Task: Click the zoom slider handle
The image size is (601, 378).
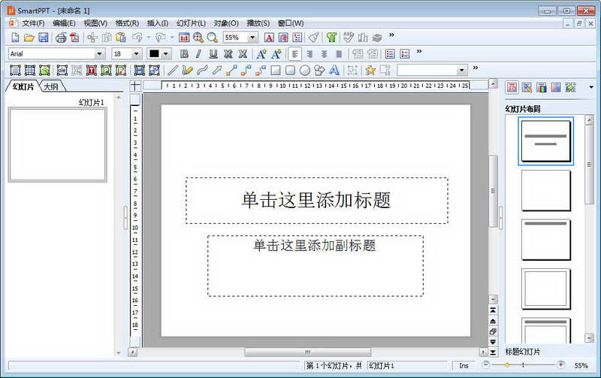Action: 507,365
